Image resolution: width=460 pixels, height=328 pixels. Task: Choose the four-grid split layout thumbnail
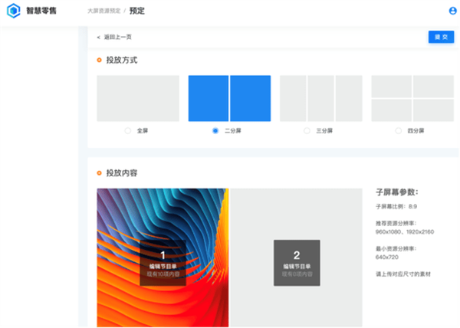pyautogui.click(x=412, y=98)
